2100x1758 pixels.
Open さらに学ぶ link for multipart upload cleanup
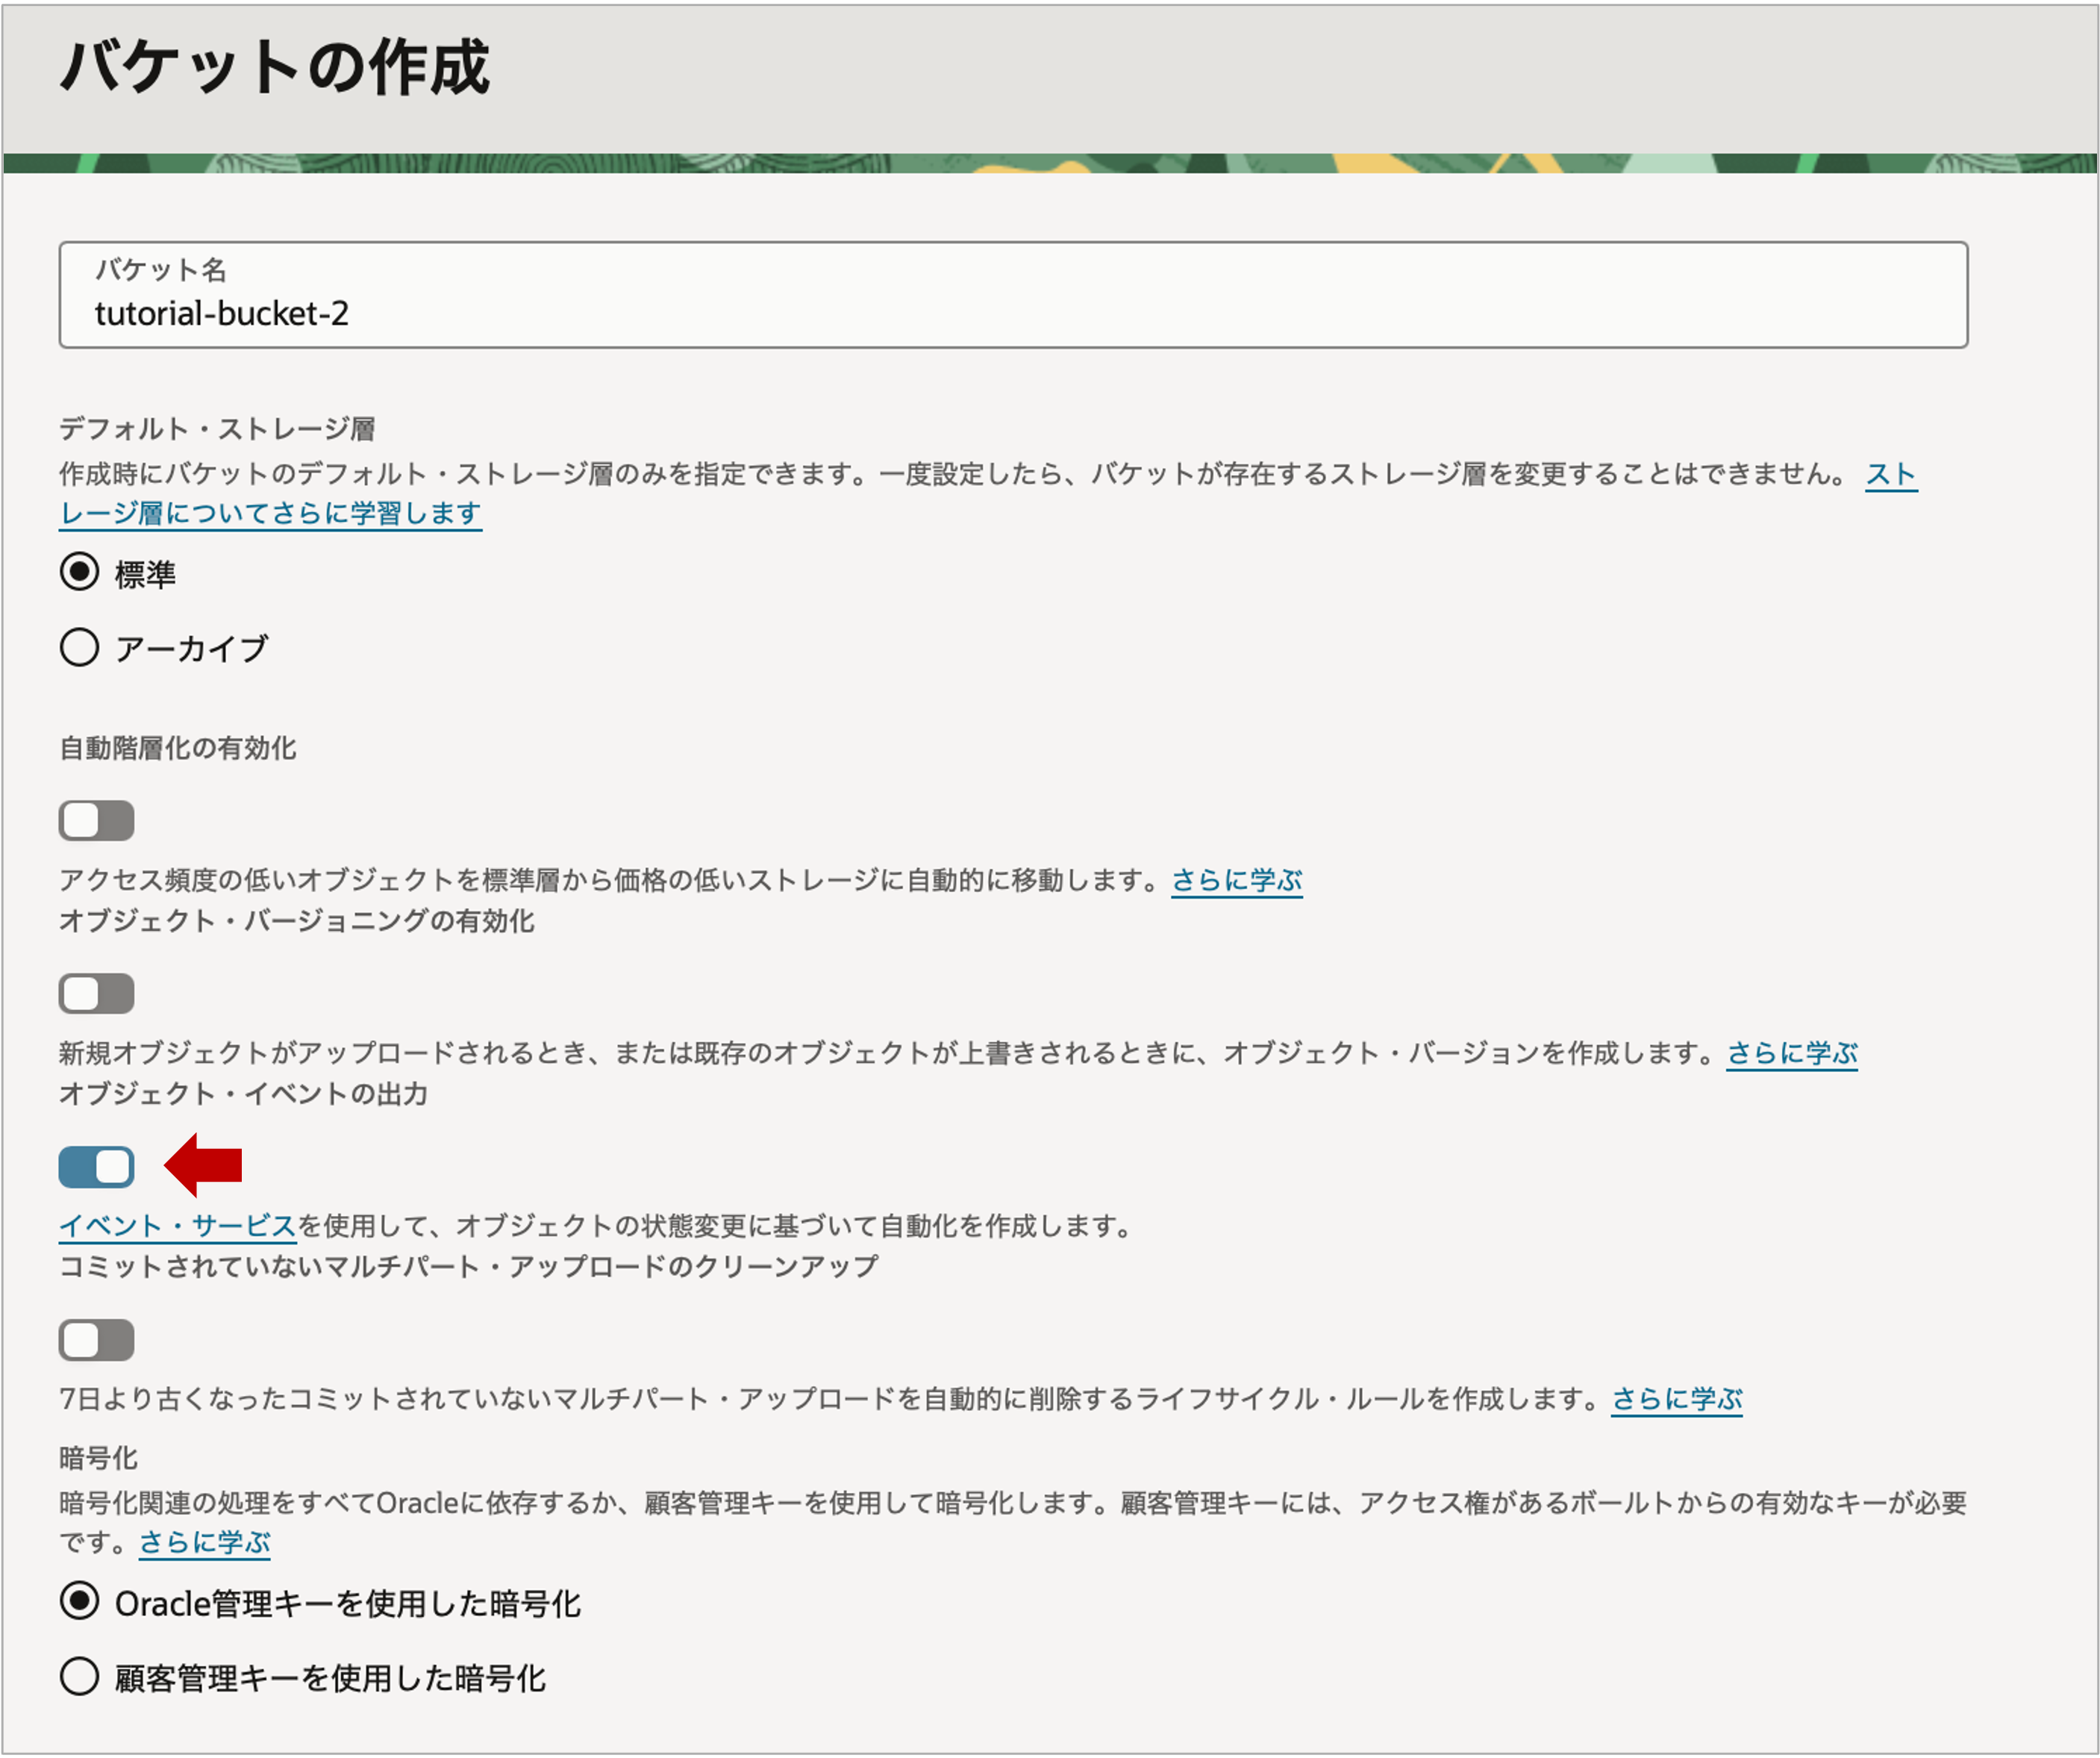[1676, 1399]
